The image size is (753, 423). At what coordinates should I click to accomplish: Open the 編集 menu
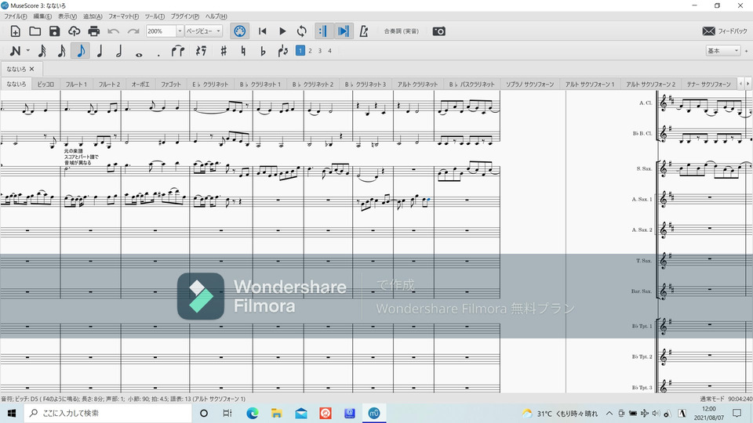[42, 16]
